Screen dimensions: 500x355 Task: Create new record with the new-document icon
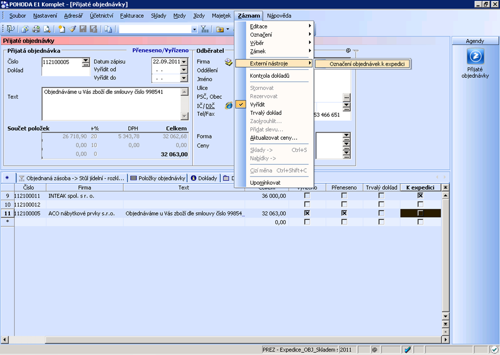[62, 29]
